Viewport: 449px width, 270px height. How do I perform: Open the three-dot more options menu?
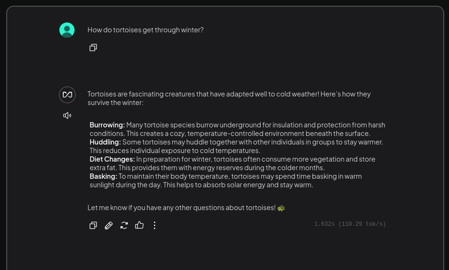(155, 225)
